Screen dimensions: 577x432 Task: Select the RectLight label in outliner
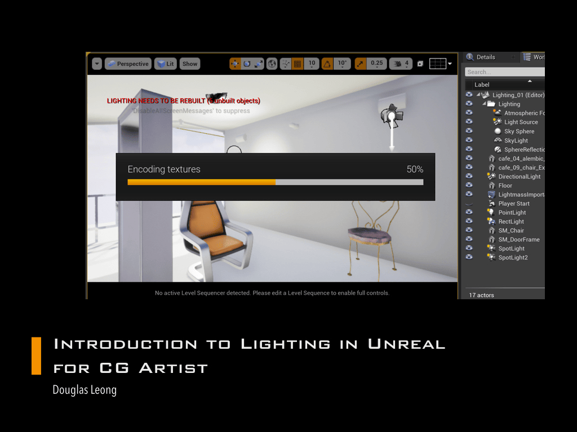[511, 222]
